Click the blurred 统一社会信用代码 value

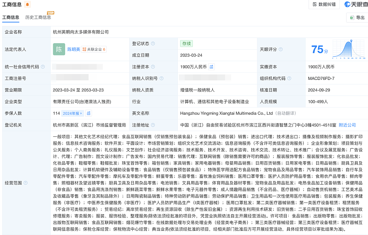pyautogui.click(x=77, y=67)
